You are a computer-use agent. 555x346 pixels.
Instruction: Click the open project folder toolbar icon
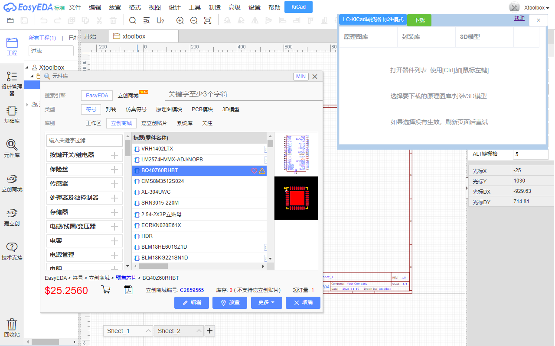click(x=10, y=20)
